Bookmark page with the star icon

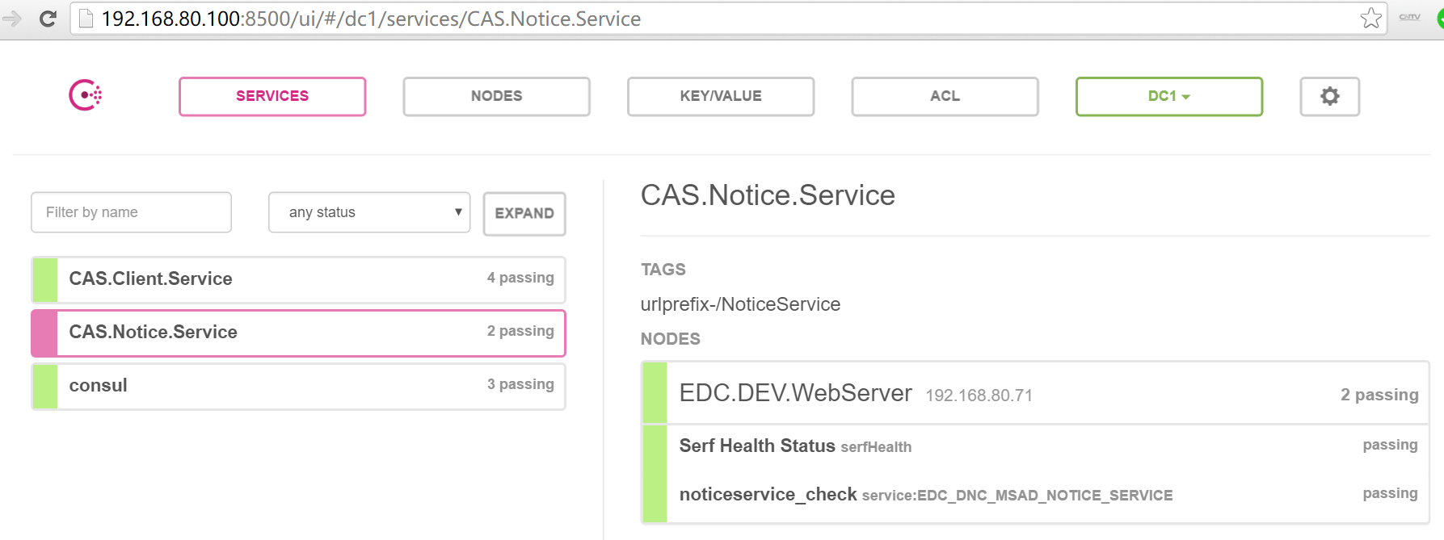(1370, 18)
